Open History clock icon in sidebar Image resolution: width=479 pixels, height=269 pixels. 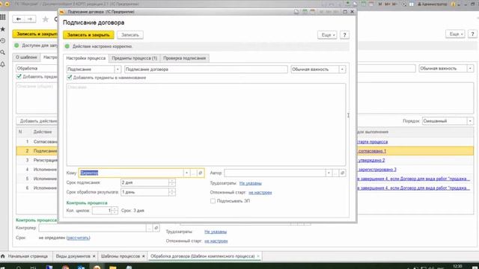point(3,41)
